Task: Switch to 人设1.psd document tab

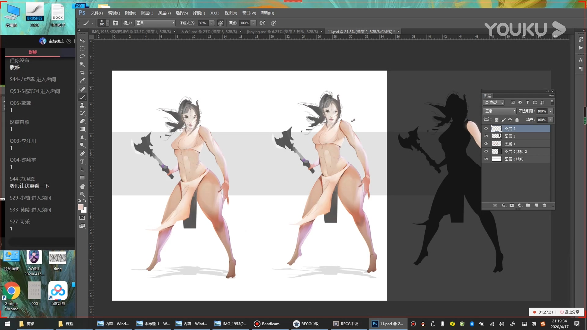Action: point(209,31)
